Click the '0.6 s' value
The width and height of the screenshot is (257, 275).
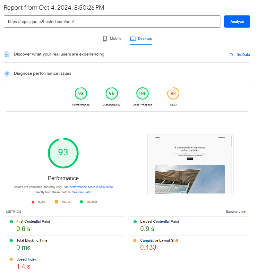pyautogui.click(x=23, y=229)
